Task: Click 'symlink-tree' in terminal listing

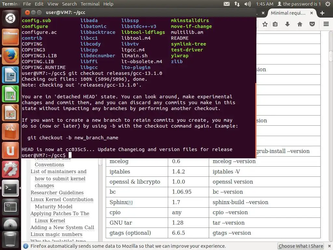Action: 188,44
